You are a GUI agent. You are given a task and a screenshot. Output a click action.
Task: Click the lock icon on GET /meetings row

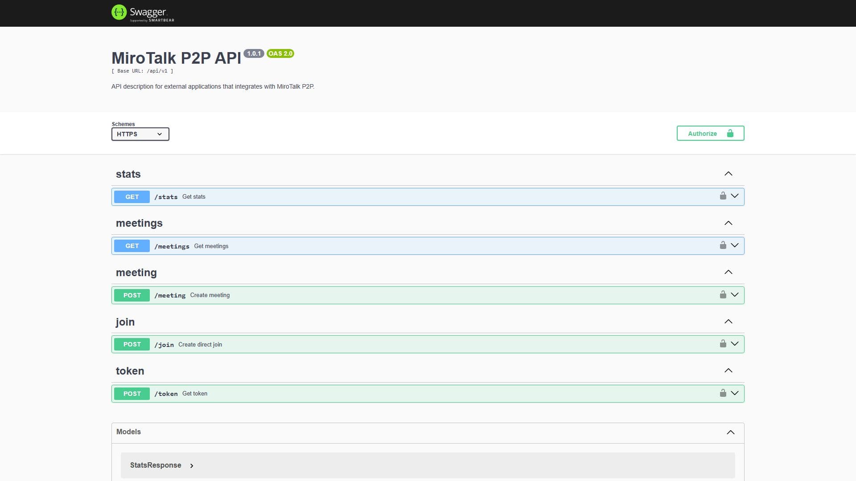723,245
